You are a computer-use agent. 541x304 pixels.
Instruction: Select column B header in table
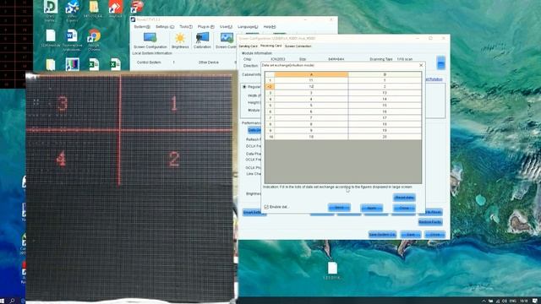tap(385, 74)
